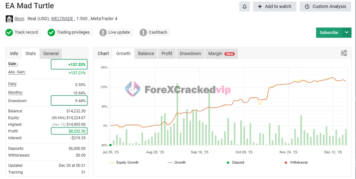Toggle Withdrawal legend red dot
Viewport: 356px width, 179px height.
pyautogui.click(x=286, y=163)
